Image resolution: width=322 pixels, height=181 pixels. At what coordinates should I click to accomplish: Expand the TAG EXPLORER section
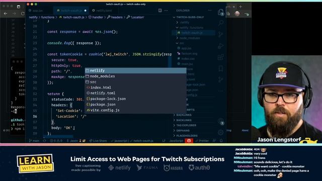193,125
